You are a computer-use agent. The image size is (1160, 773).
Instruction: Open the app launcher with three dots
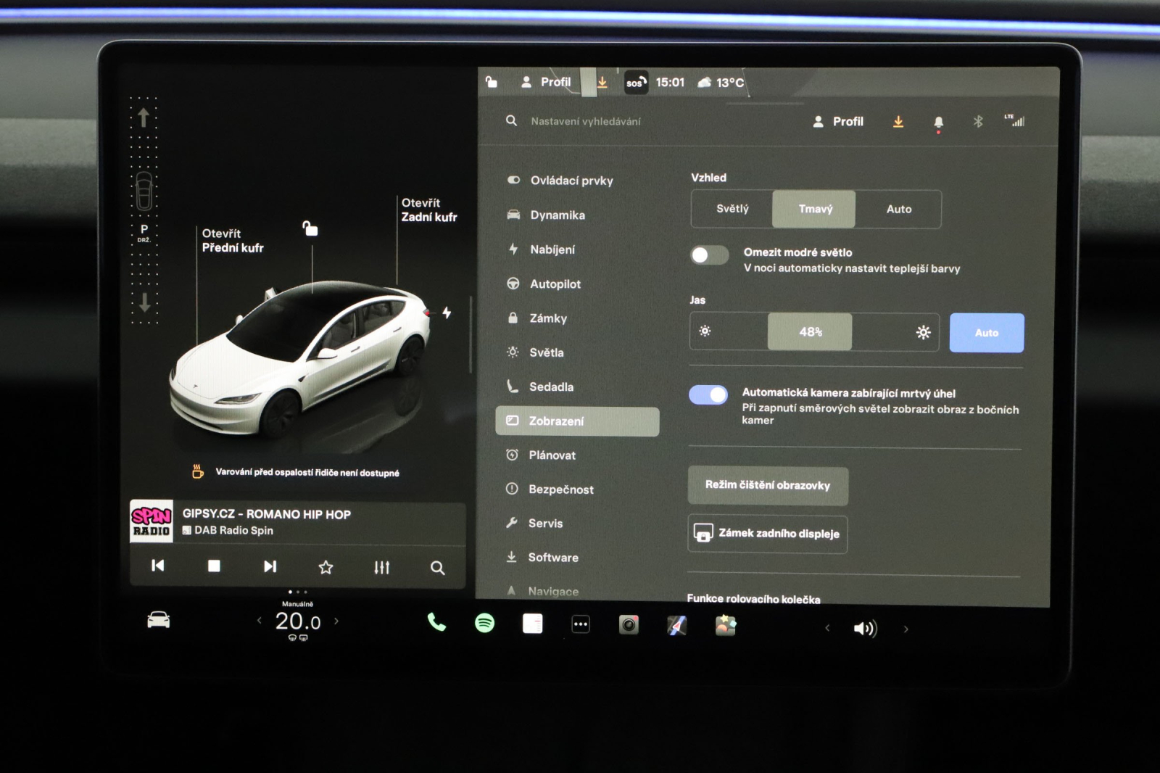pos(580,622)
